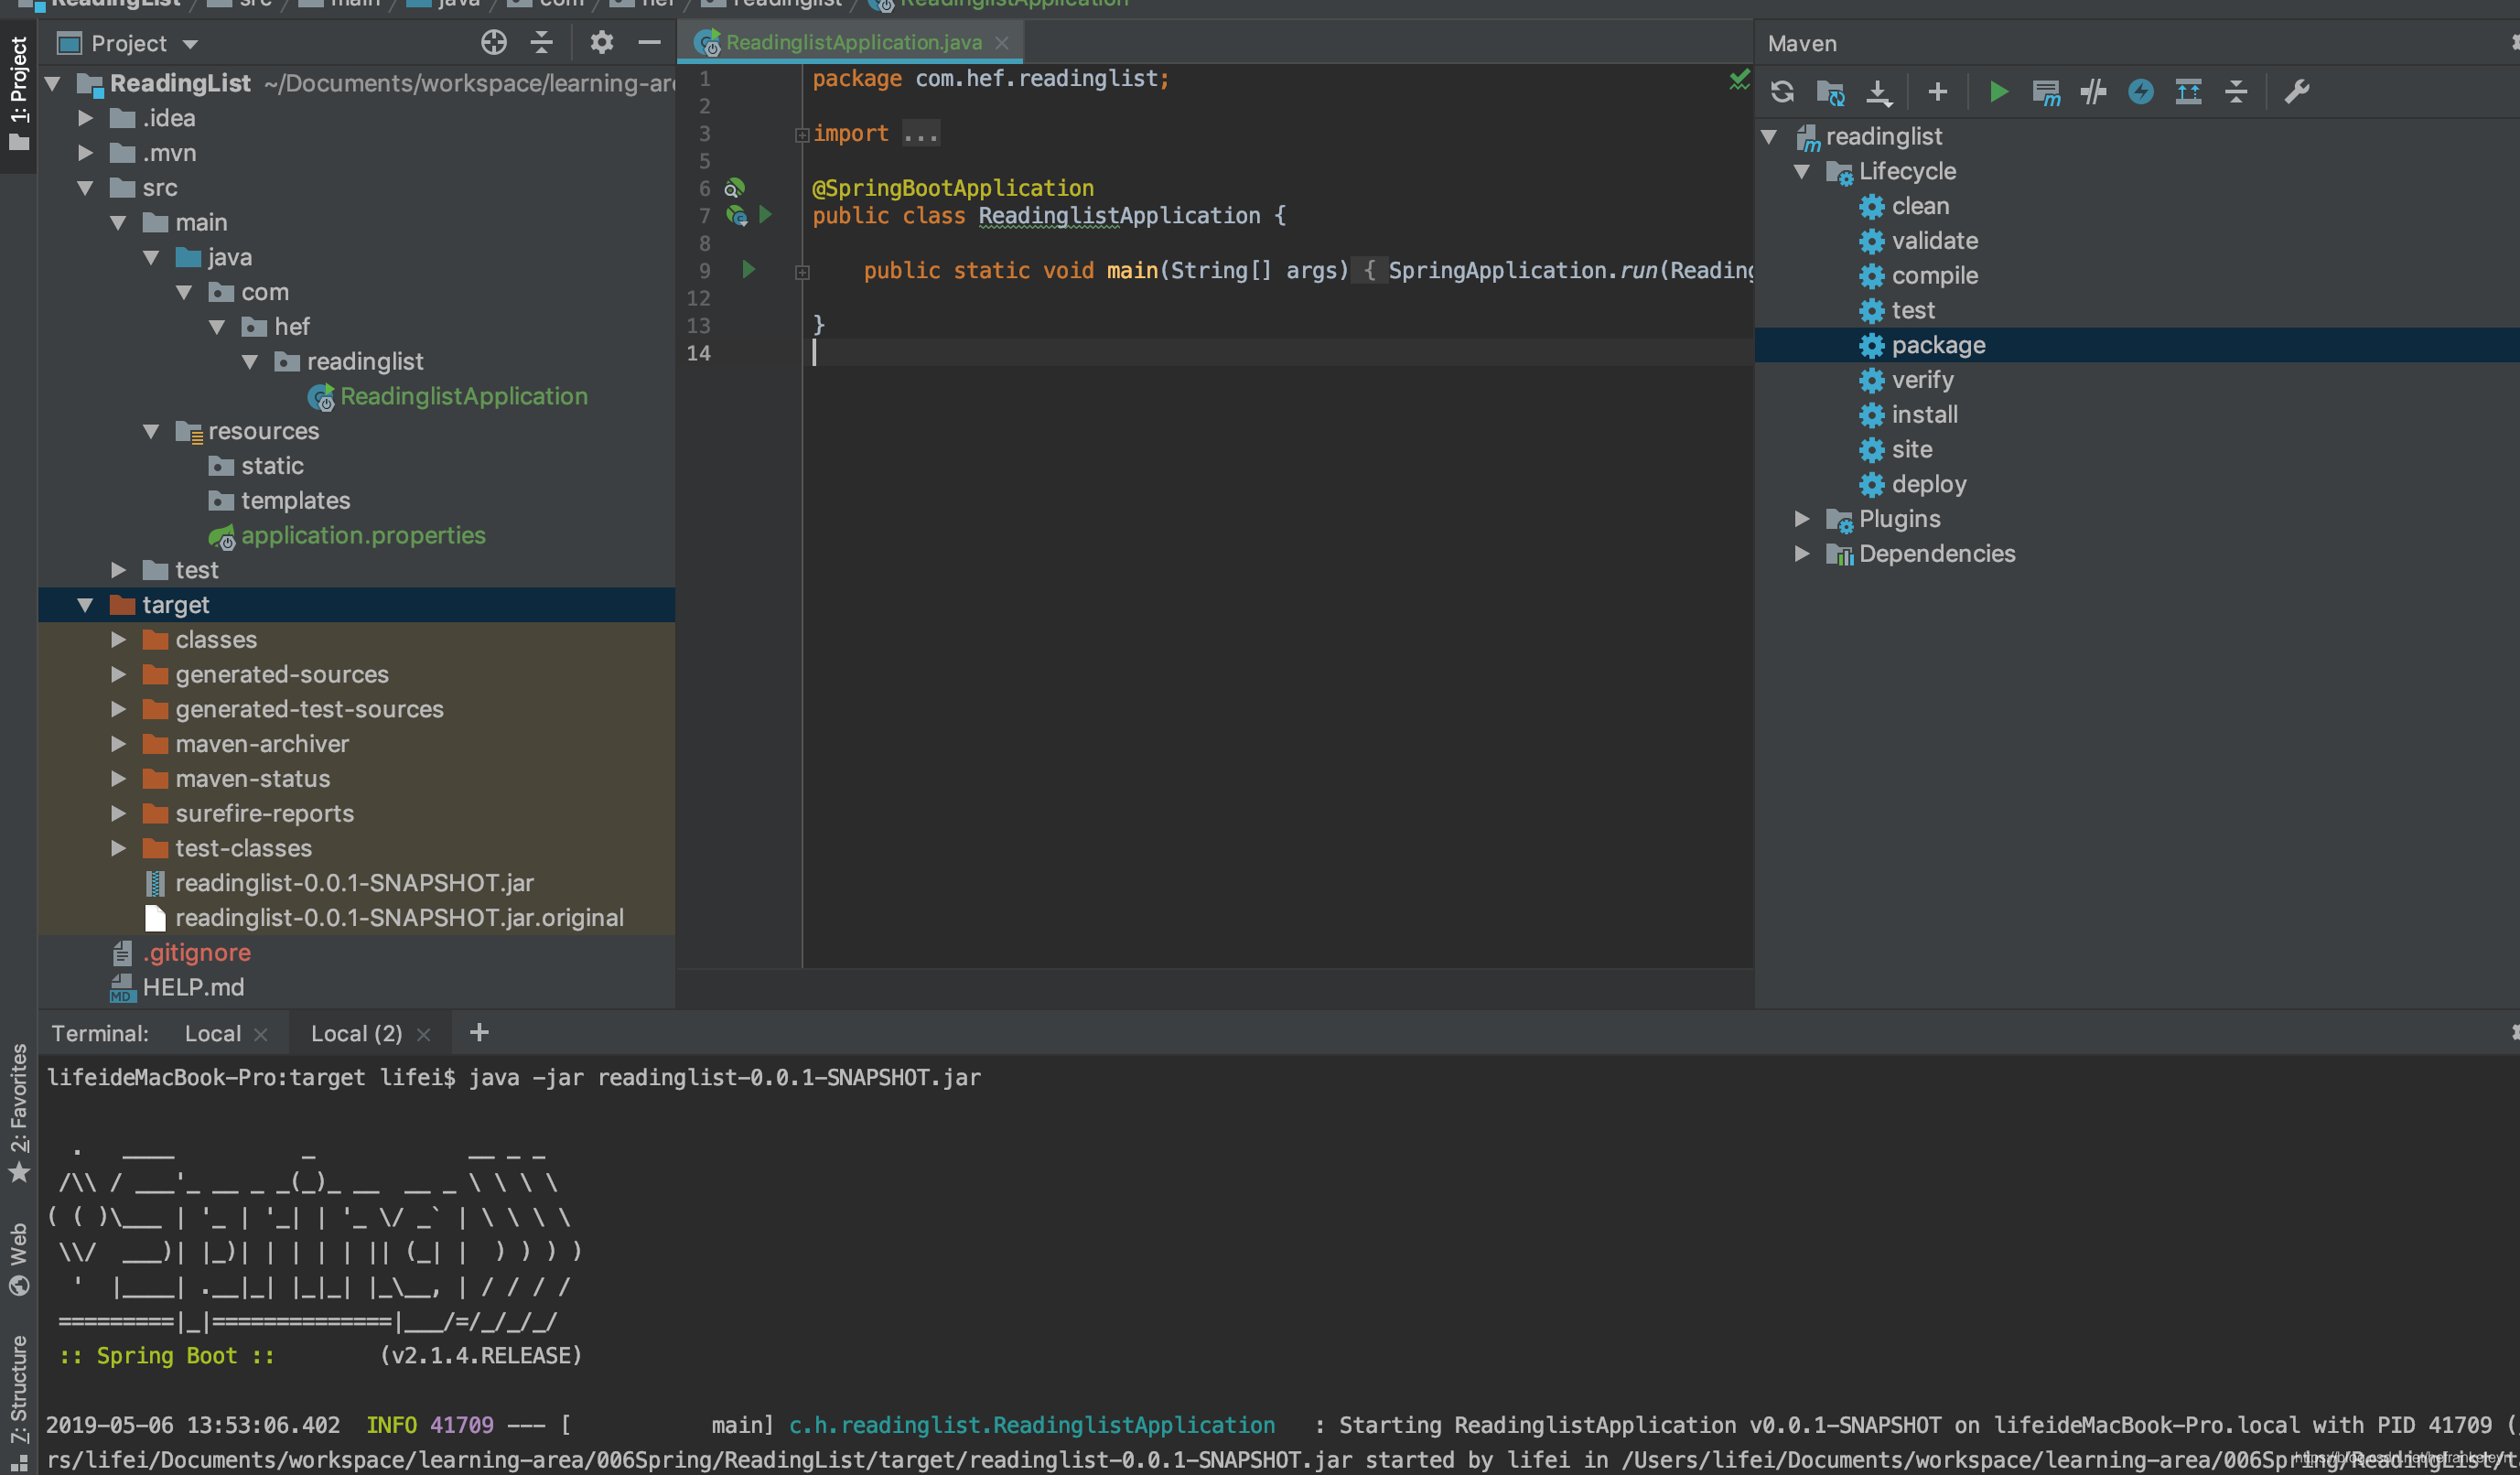Collapse the src folder
Screen dimensions: 2520x1475
(86, 188)
